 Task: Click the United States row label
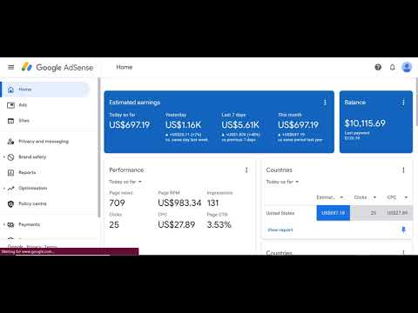[x=280, y=213]
